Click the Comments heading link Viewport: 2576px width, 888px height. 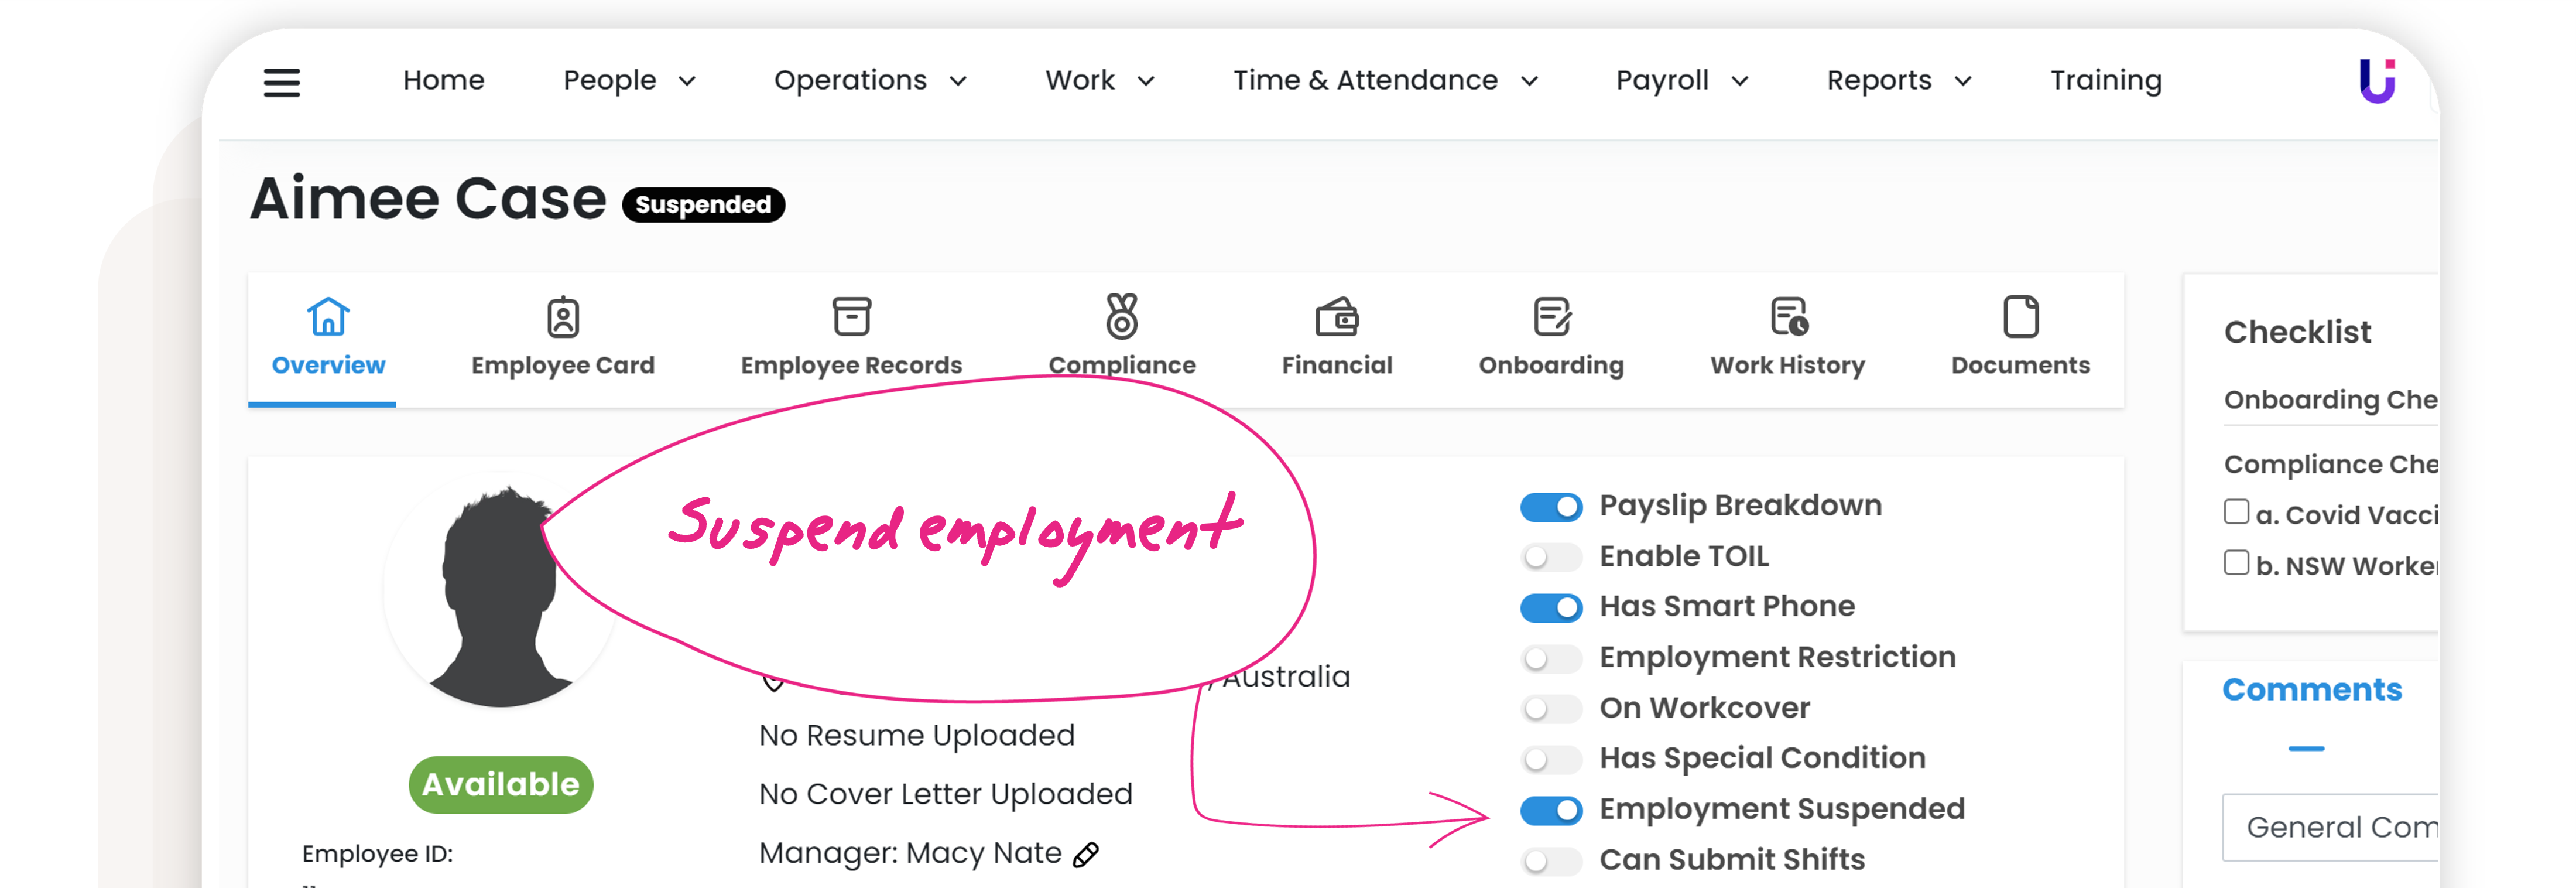click(x=2311, y=690)
